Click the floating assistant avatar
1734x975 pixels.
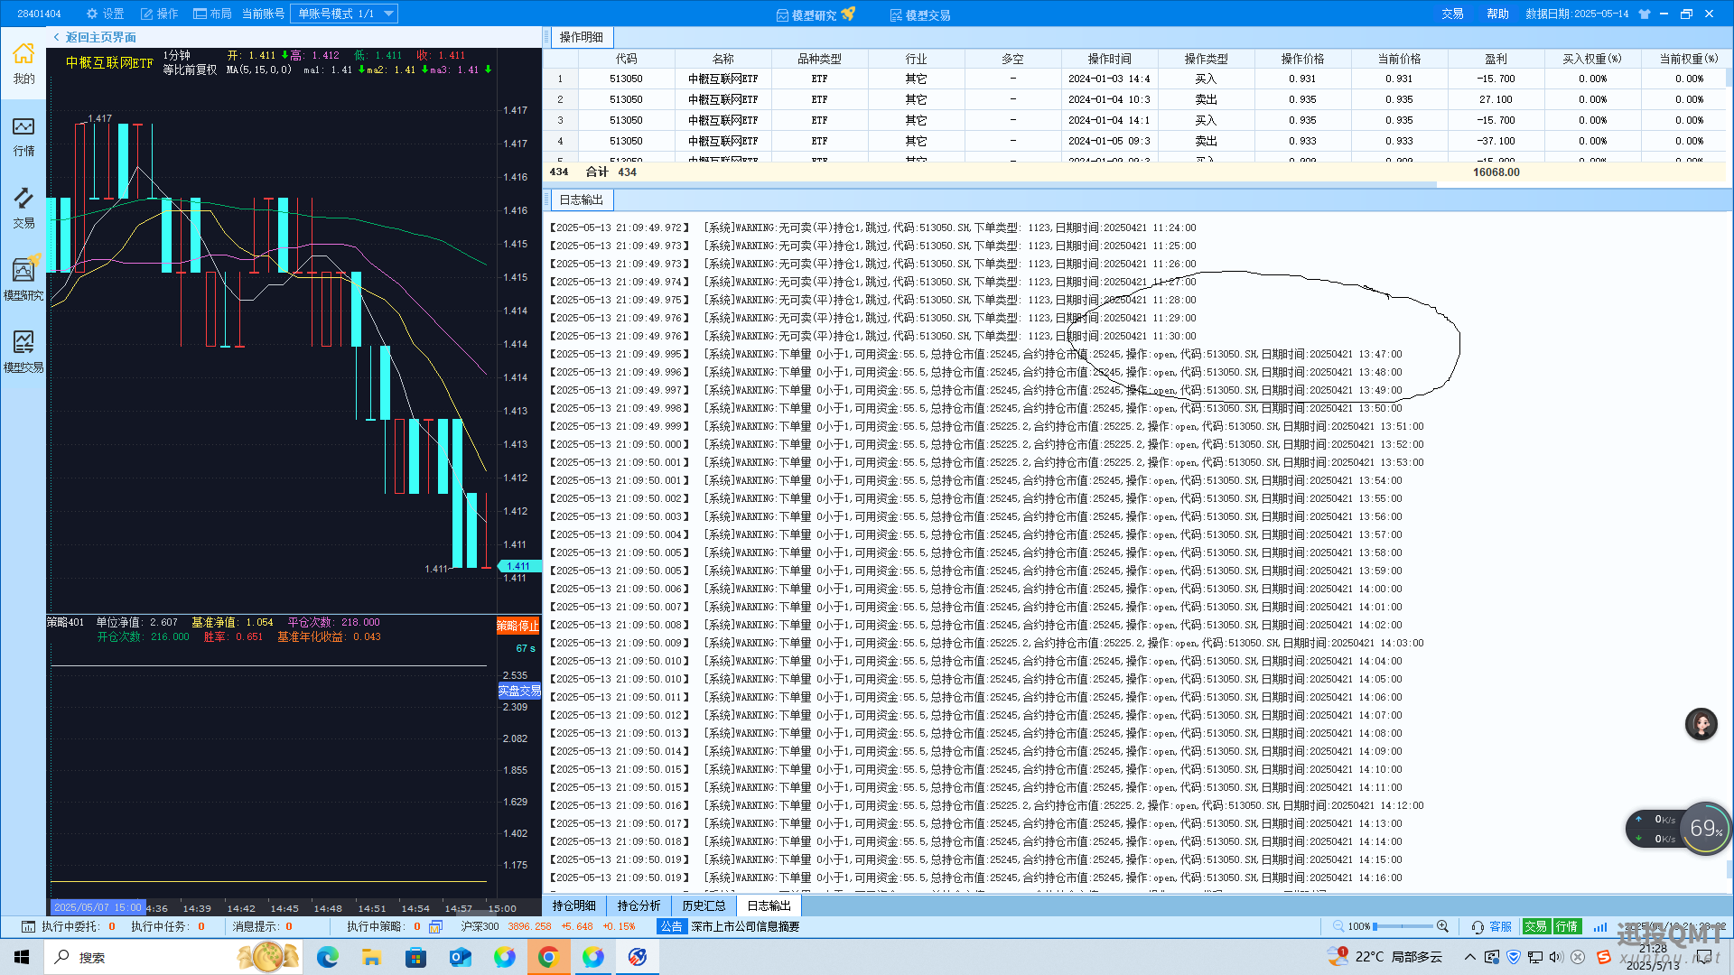(1701, 724)
